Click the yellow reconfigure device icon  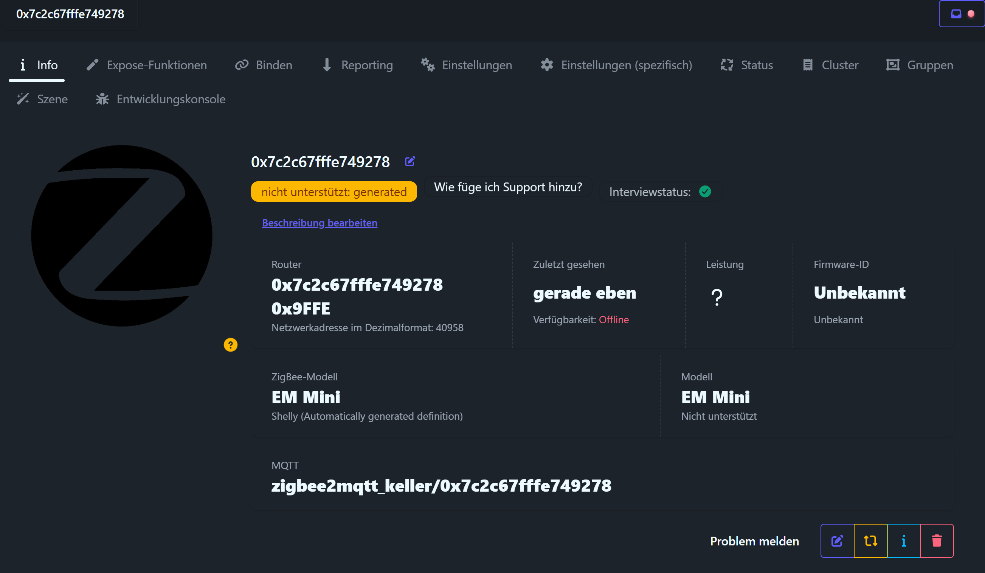pyautogui.click(x=870, y=541)
